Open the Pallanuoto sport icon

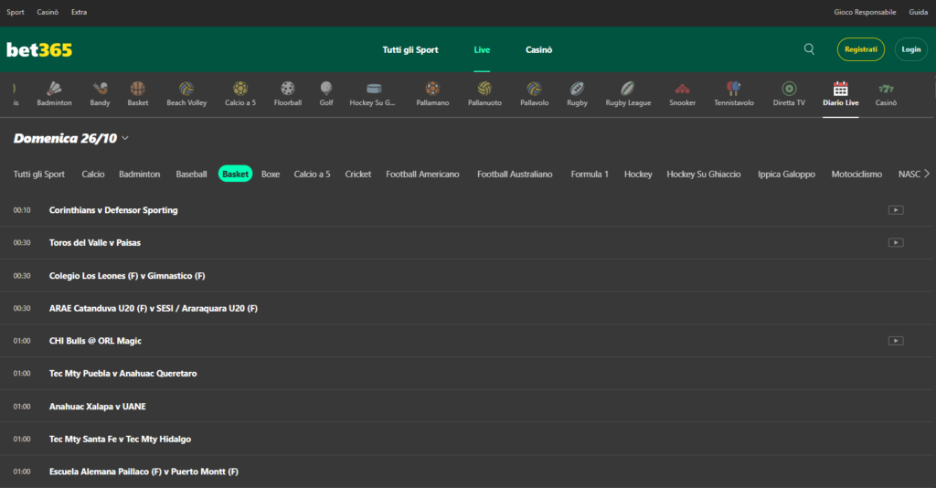(x=484, y=90)
